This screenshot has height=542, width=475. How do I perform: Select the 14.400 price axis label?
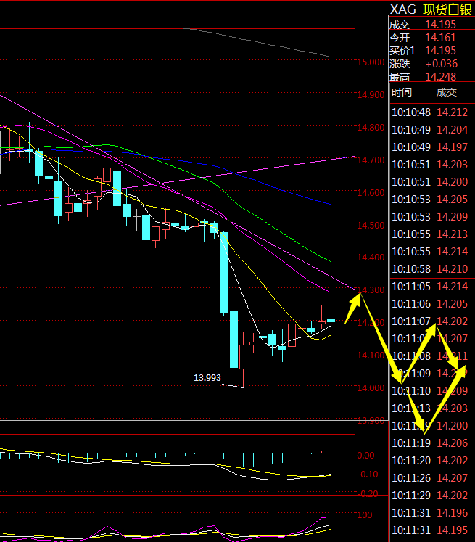point(371,257)
